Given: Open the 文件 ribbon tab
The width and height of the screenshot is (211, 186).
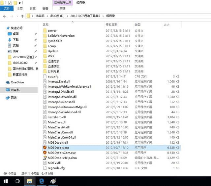Looking at the screenshot, I should [x=7, y=9].
